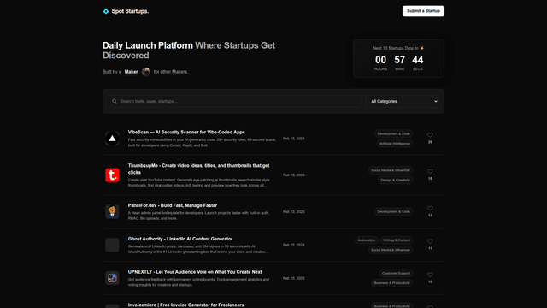Screen dimensions: 547x308
Task: Focus the search tools, saas, startups field
Action: [x=235, y=101]
